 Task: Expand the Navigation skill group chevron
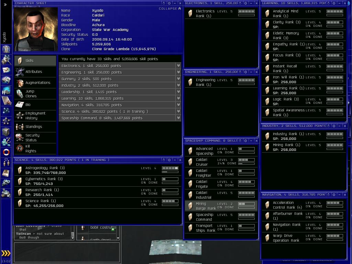[x=178, y=104]
